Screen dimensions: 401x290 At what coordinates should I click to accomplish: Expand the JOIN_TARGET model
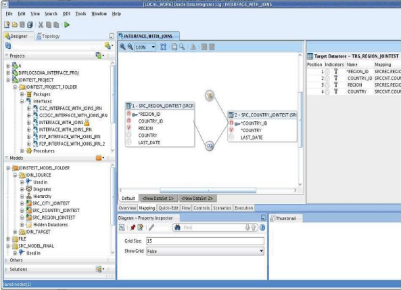pyautogui.click(x=15, y=232)
